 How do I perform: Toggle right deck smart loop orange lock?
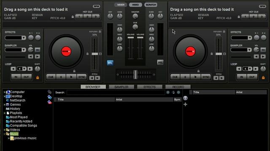pos(263,78)
